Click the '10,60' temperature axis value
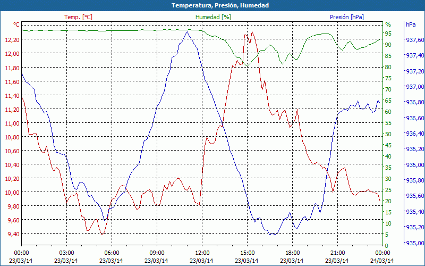Image resolution: width=425 pixels, height=266 pixels. (x=12, y=151)
